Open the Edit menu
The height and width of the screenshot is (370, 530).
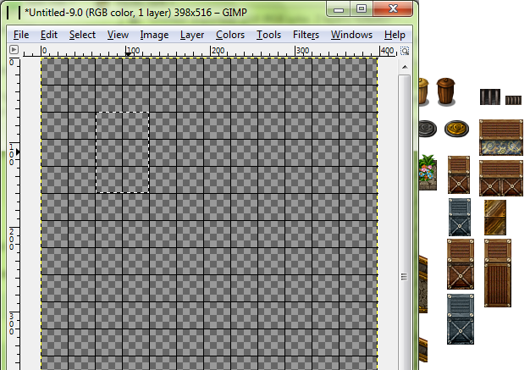49,35
